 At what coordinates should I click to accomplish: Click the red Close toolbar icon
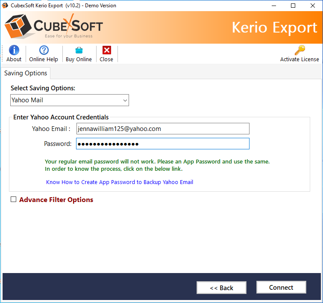[x=107, y=50]
